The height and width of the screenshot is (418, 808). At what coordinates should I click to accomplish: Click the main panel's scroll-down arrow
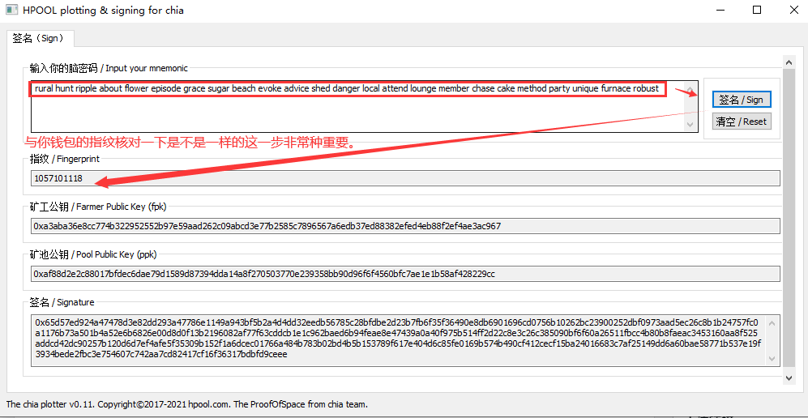[787, 378]
